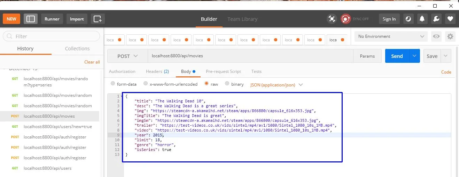This screenshot has width=459, height=177.
Task: Select the History sidebar tab
Action: pos(25,49)
